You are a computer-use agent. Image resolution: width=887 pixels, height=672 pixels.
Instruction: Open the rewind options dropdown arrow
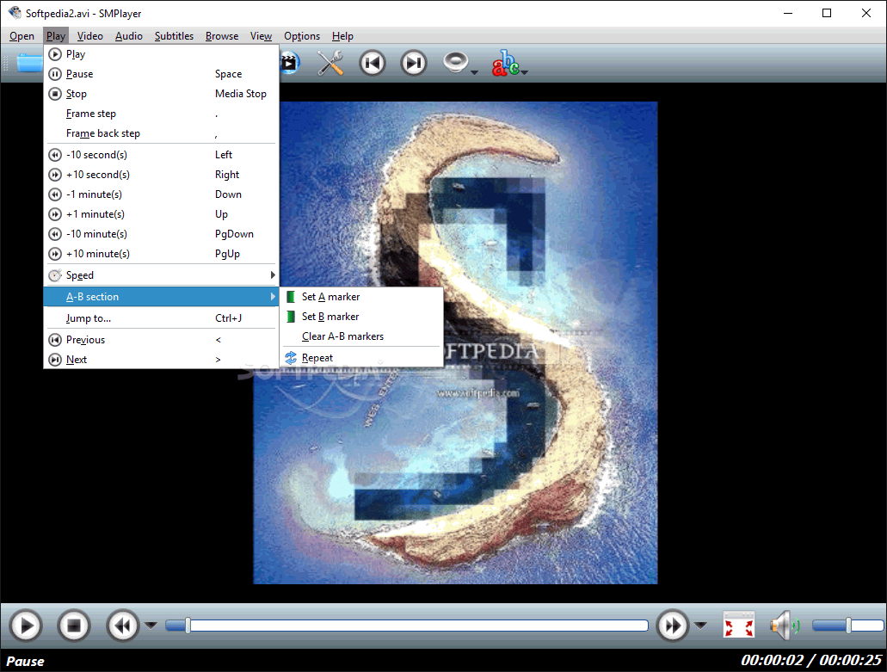tap(151, 626)
